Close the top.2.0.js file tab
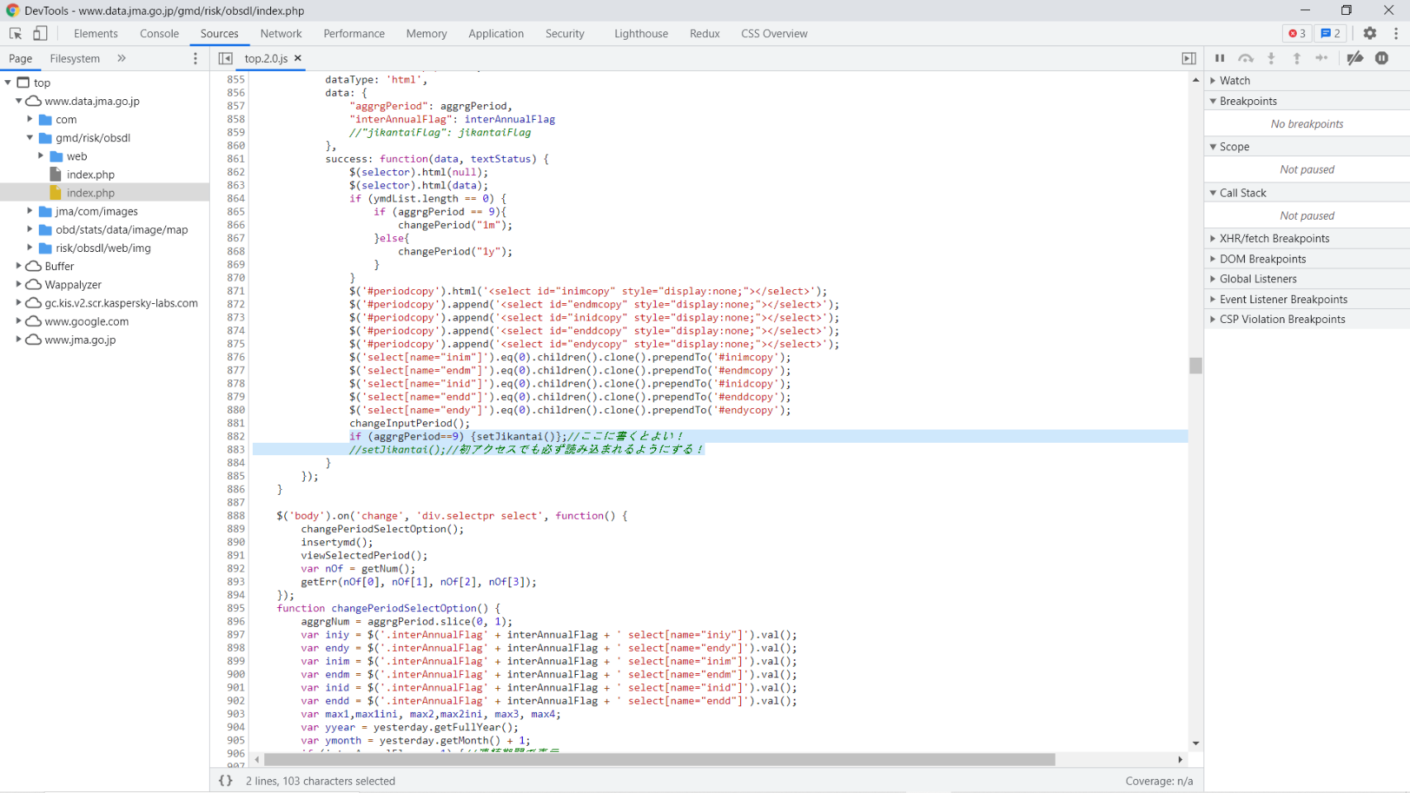This screenshot has height=793, width=1410. 298,59
